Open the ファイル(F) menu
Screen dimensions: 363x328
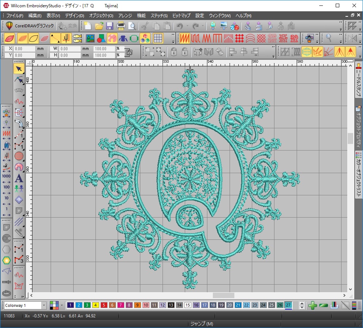[x=15, y=16]
